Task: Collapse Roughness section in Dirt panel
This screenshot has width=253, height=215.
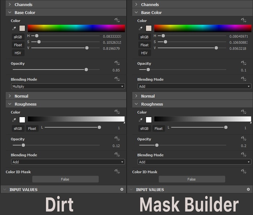Action: click(10, 104)
